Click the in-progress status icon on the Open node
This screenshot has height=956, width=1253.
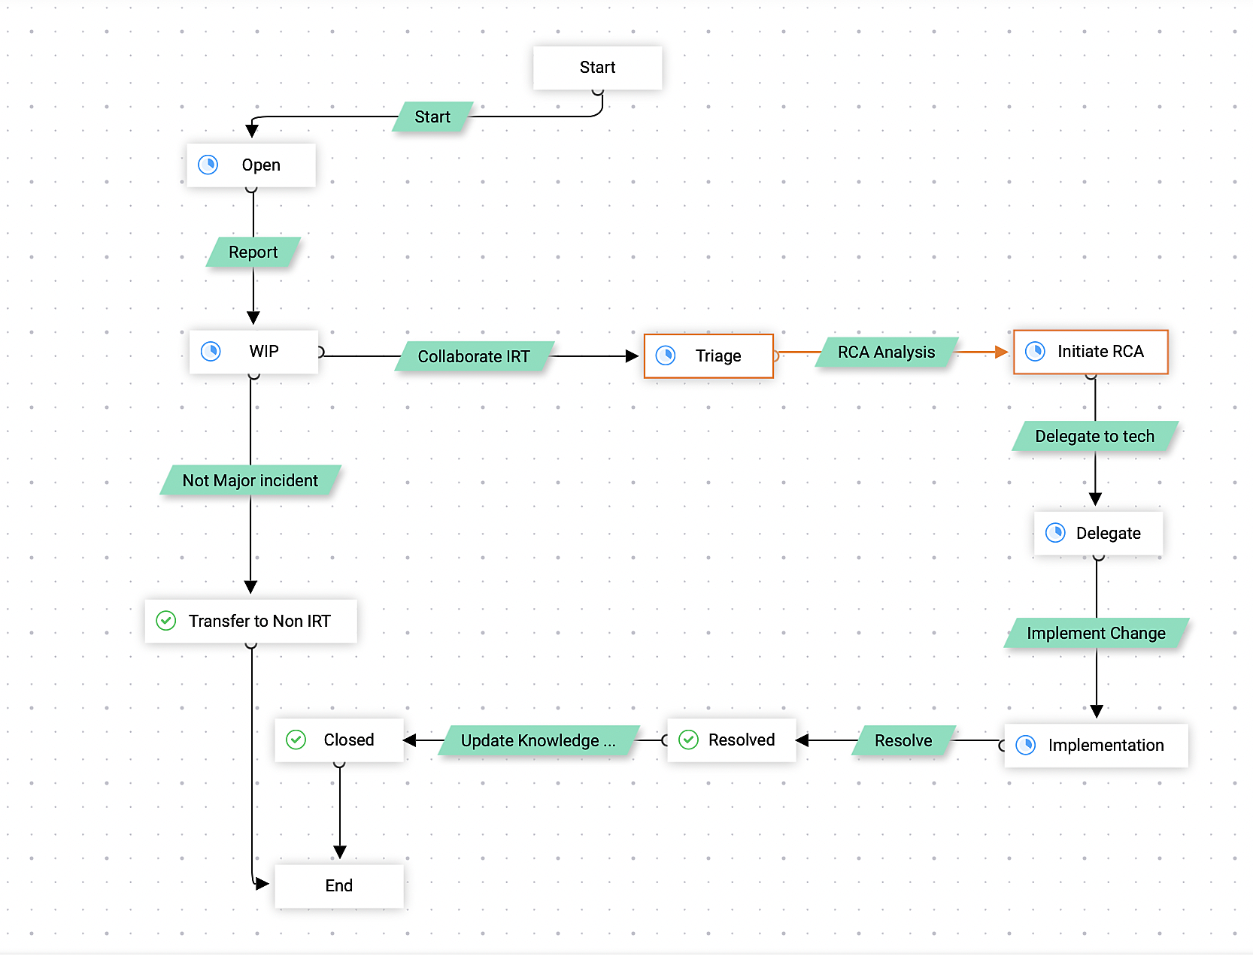coord(208,165)
